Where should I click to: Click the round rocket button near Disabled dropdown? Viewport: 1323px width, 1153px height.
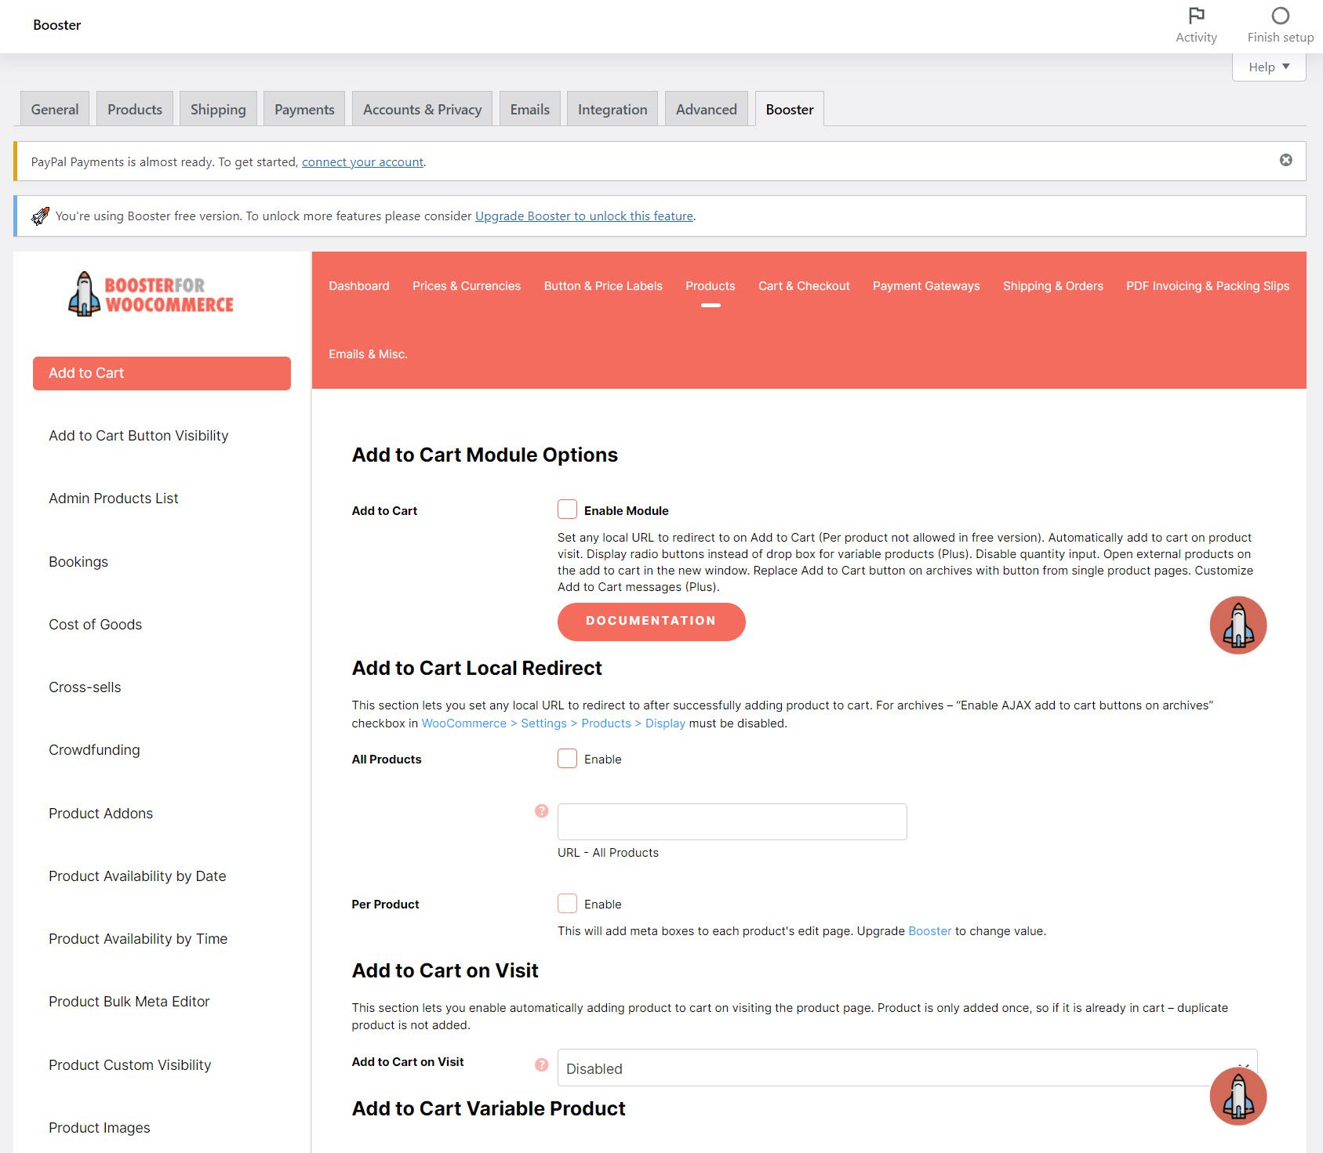(x=1238, y=1096)
